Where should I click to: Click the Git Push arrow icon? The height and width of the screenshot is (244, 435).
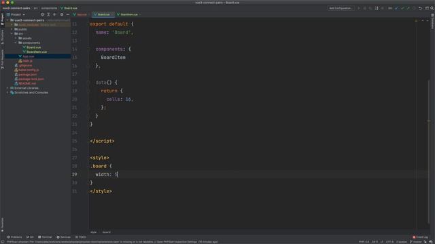pyautogui.click(x=408, y=8)
